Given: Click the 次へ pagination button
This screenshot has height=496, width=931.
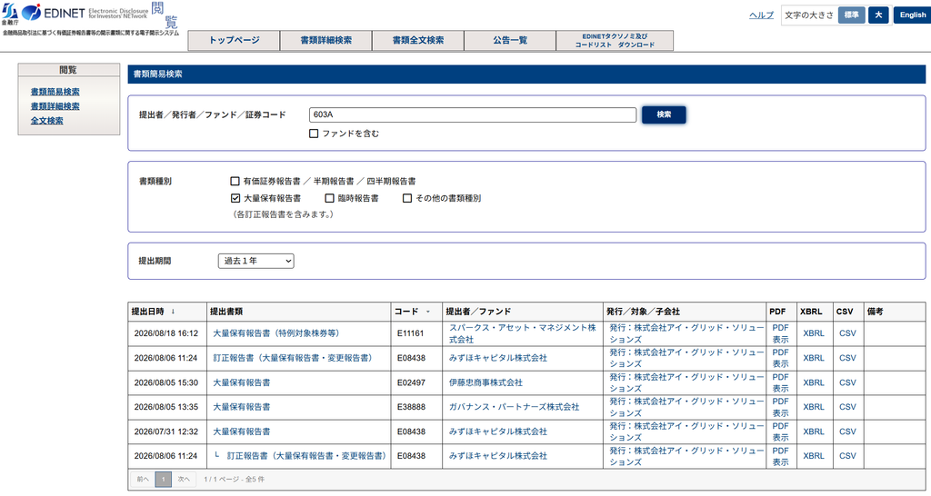Looking at the screenshot, I should point(184,480).
